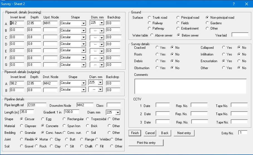Click the Downstrm Node field
Viewport: 253px width, 155px height.
[x=85, y=105]
